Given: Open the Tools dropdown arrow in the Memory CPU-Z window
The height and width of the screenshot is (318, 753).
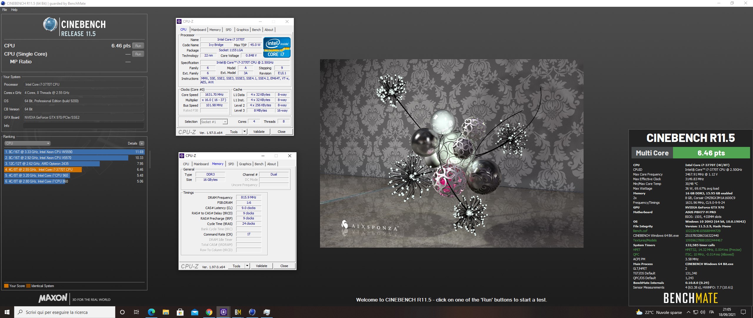Looking at the screenshot, I should [x=247, y=266].
